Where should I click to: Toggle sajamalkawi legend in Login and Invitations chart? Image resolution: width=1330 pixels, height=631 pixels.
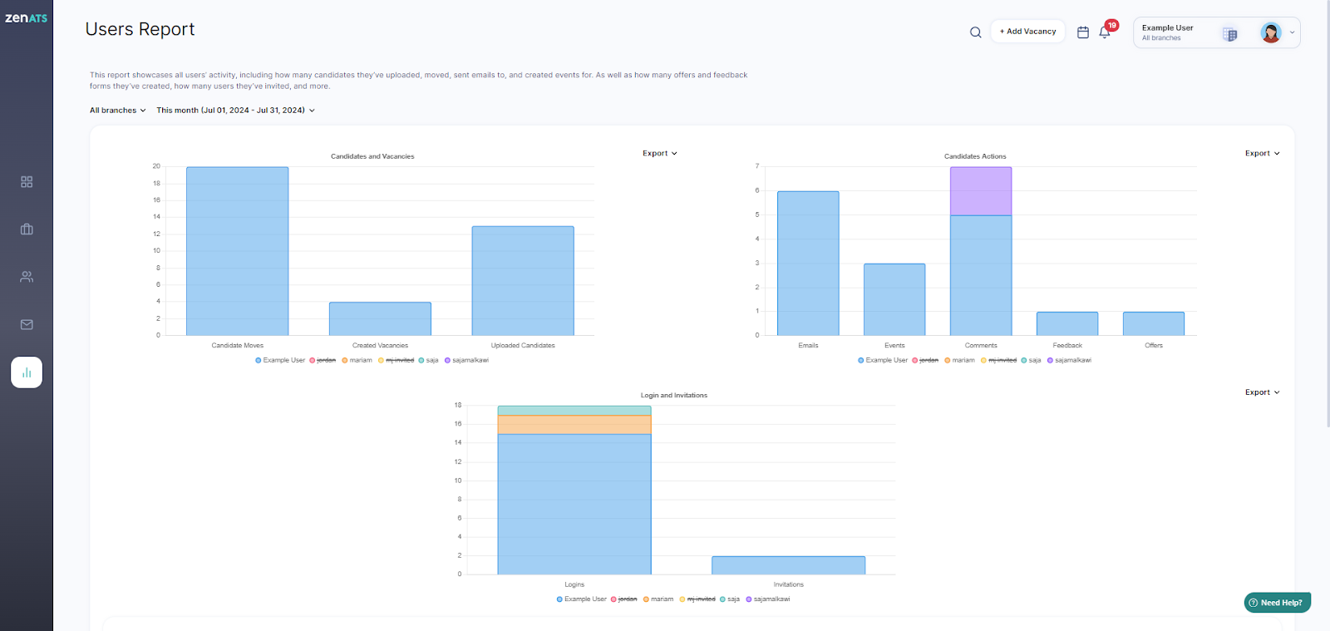point(768,599)
